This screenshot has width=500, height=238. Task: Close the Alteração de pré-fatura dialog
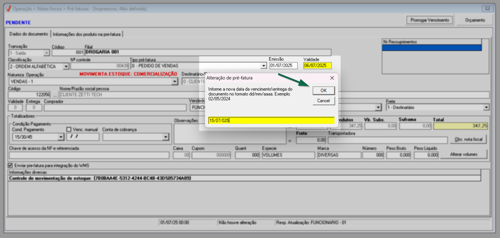[332, 78]
